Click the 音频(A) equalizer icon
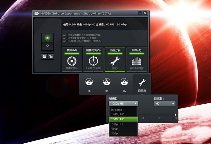The image size is (211, 144). pos(136,61)
